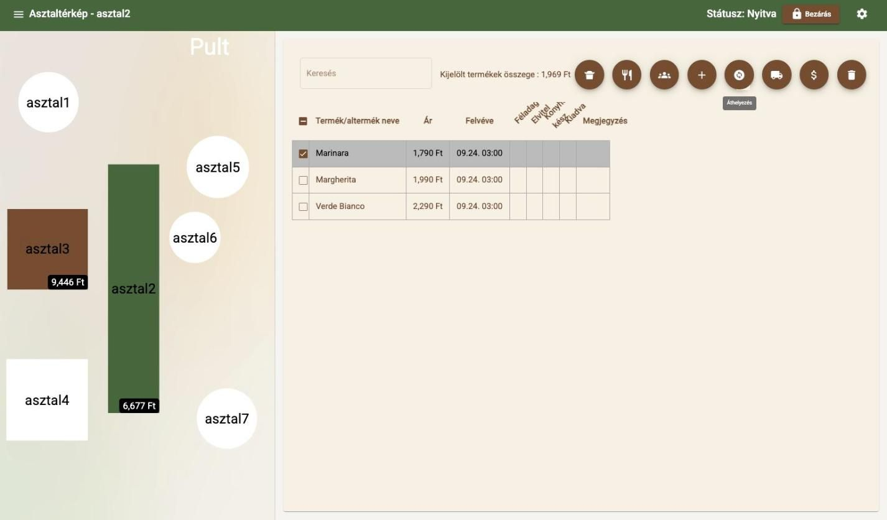Click the Bezárás lock button
887x520 pixels.
tap(811, 14)
